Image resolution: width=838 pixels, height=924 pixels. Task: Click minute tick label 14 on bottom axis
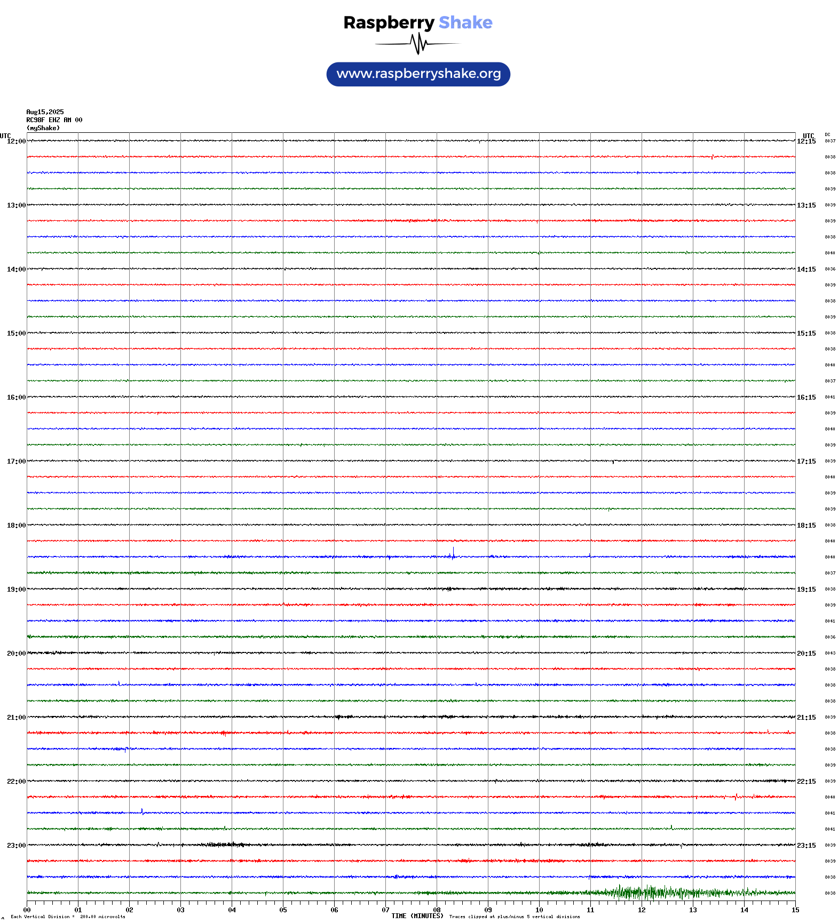pyautogui.click(x=744, y=910)
